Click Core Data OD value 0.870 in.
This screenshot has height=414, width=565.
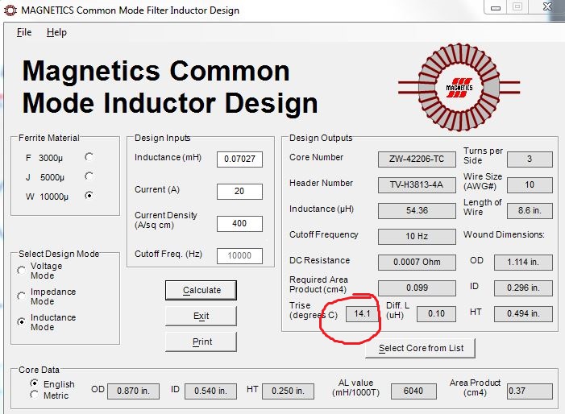(x=133, y=391)
